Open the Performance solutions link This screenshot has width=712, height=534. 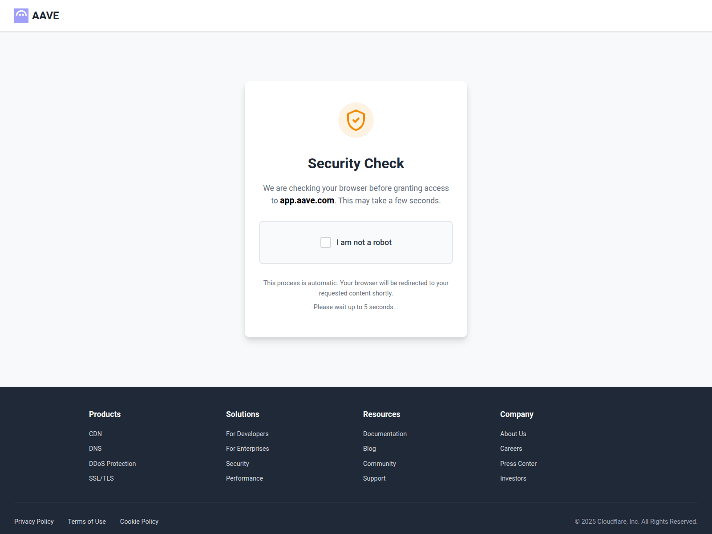click(x=244, y=478)
